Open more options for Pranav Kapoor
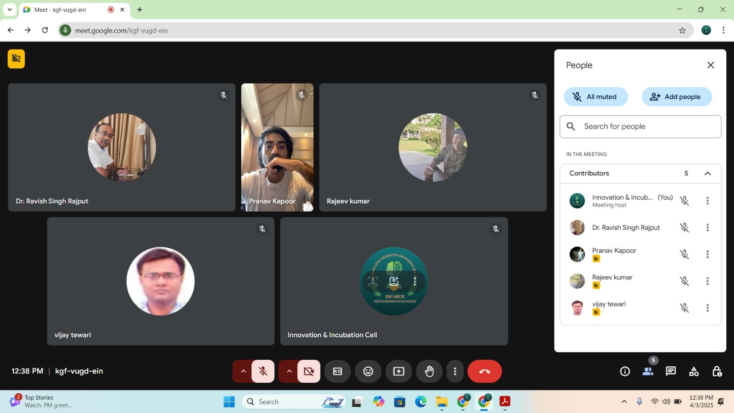The image size is (734, 413). point(707,254)
